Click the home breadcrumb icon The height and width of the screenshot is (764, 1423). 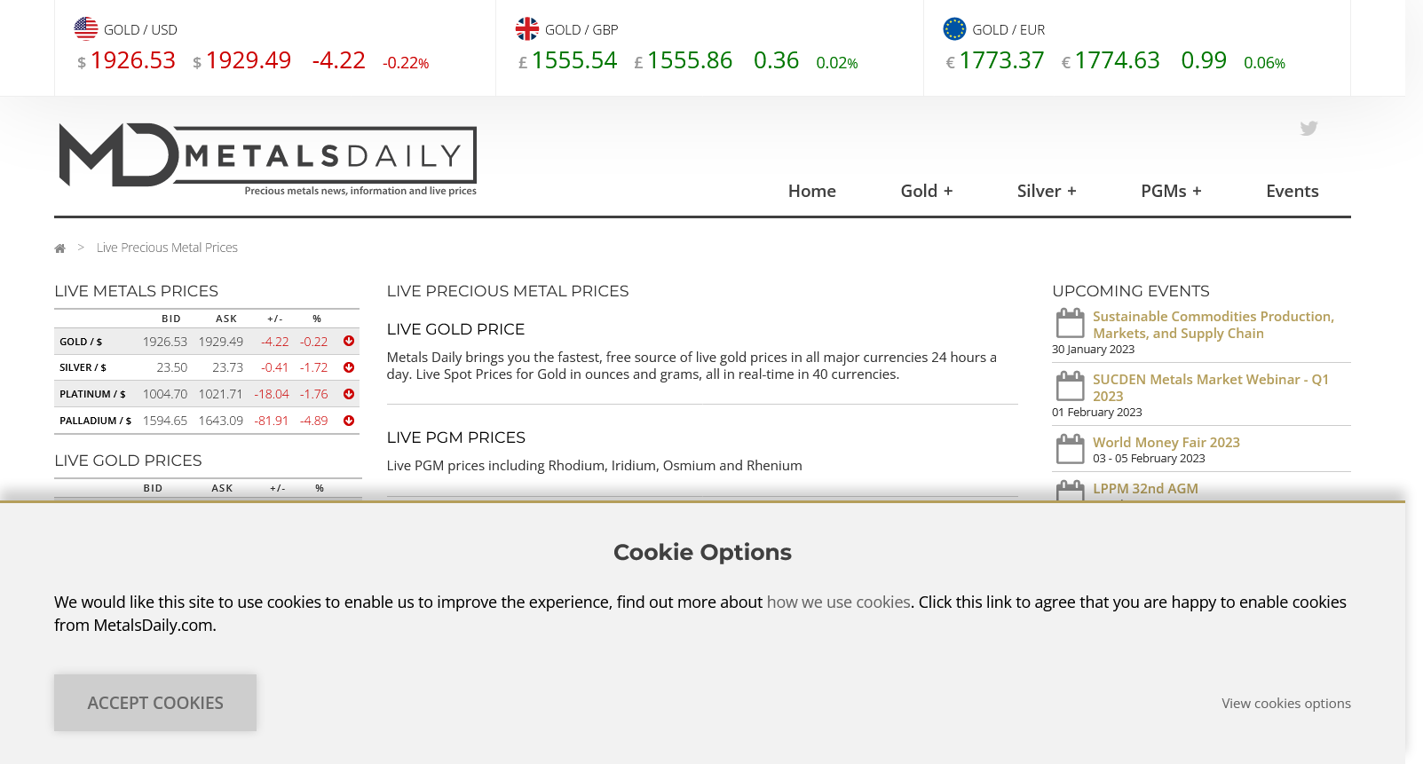[x=59, y=248]
